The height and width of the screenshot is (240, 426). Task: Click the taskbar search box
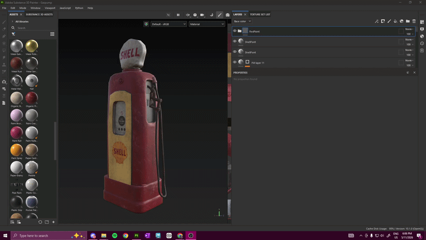click(49, 235)
